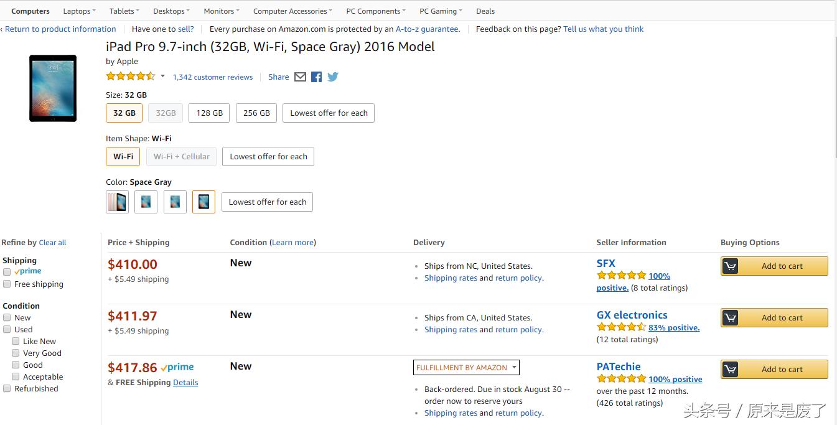The image size is (837, 425).
Task: Tick the Refurbished condition checkbox
Action: [x=7, y=389]
